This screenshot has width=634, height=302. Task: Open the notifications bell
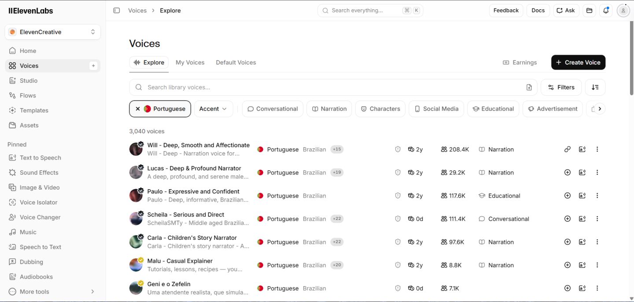(606, 11)
